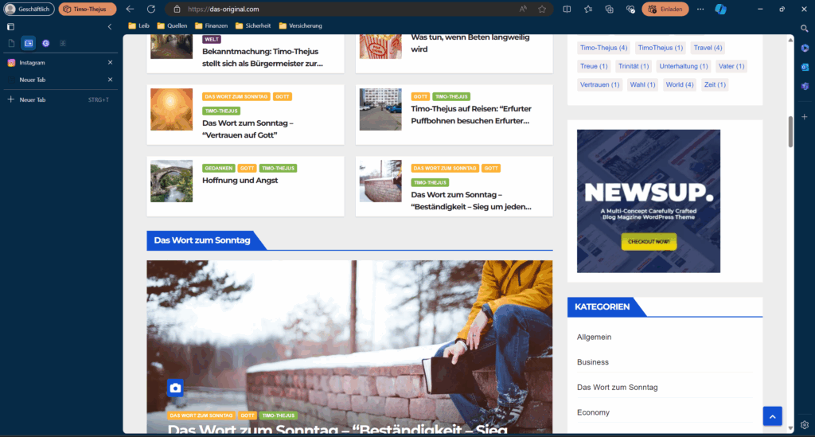This screenshot has height=437, width=815.
Task: Open a new tab with plus button
Action: tap(10, 99)
